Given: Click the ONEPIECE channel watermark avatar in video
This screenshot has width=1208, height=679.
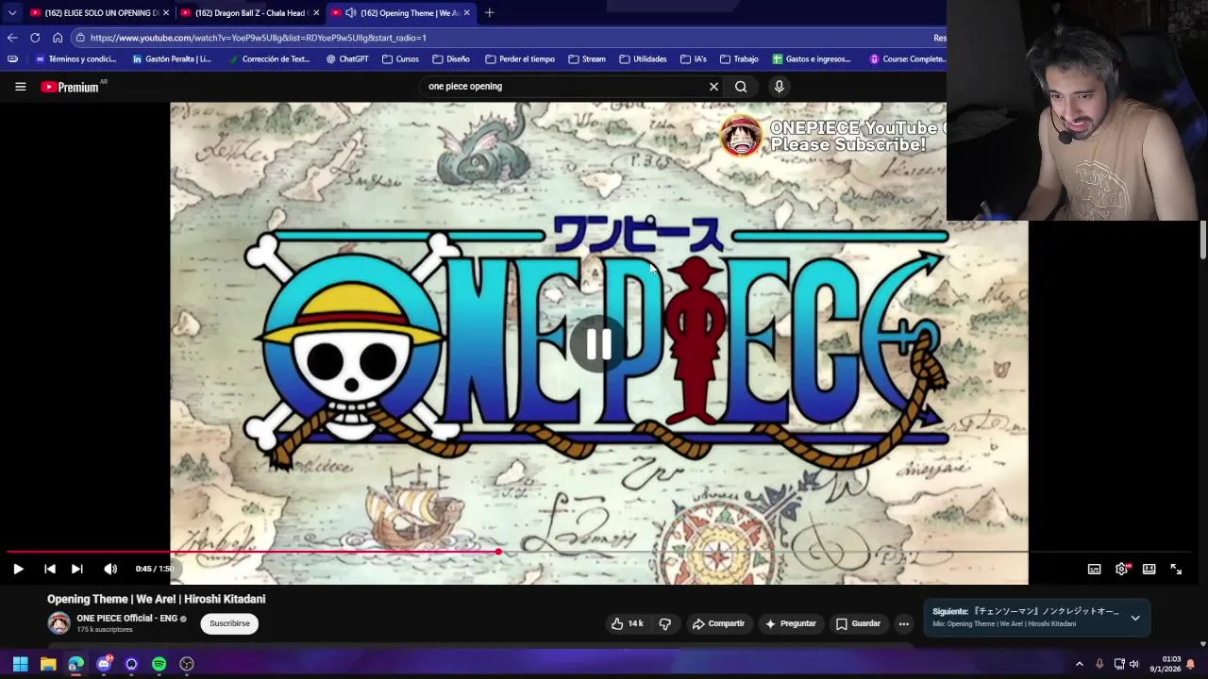Looking at the screenshot, I should tap(741, 136).
